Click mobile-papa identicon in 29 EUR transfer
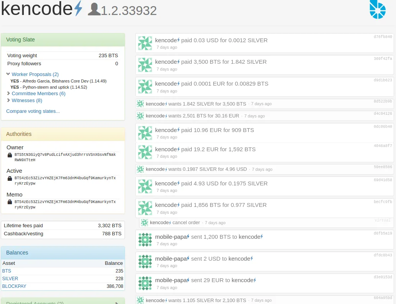 pos(145,283)
